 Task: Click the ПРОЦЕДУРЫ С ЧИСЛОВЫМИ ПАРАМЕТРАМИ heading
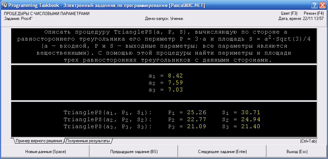click(47, 13)
